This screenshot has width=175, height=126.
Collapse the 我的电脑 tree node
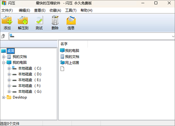pos(3,63)
